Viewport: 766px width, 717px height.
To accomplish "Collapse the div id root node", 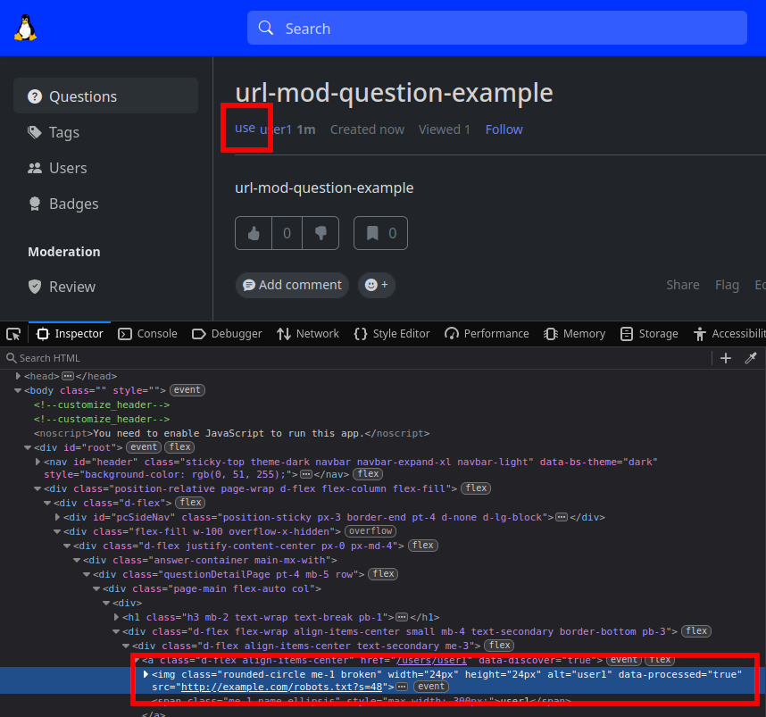I will [28, 447].
